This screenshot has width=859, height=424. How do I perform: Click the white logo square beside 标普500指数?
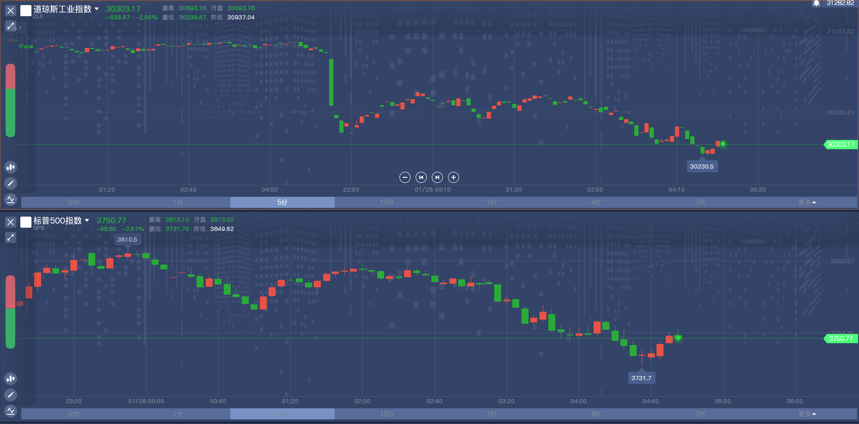coord(26,222)
